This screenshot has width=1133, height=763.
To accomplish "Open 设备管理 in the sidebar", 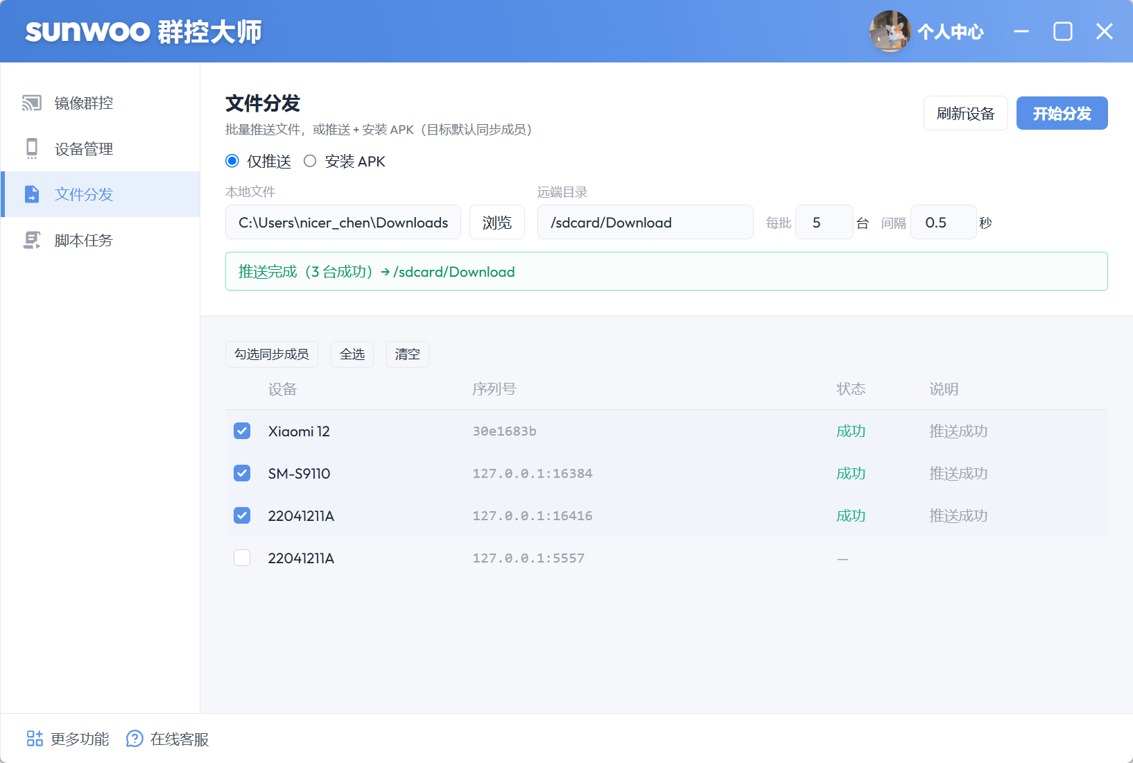I will pos(101,148).
